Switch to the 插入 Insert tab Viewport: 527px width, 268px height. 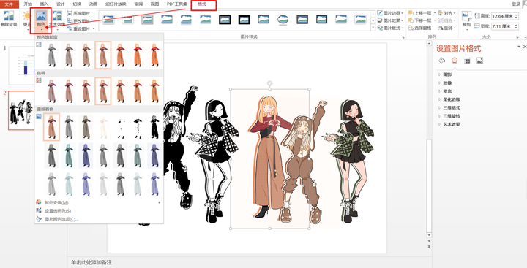(x=45, y=4)
